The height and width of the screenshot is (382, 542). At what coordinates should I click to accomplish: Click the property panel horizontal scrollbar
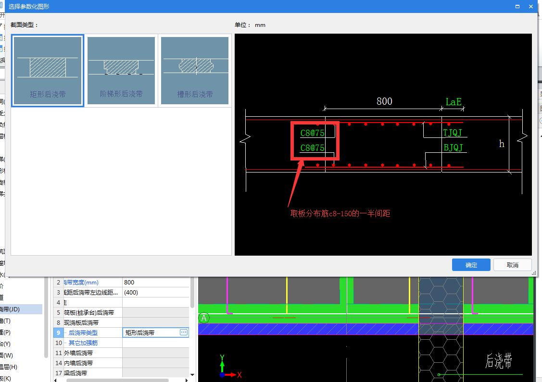pyautogui.click(x=117, y=380)
